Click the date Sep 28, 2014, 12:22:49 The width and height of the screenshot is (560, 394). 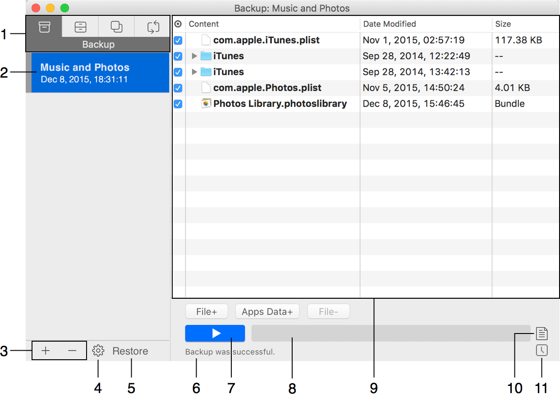click(x=416, y=56)
